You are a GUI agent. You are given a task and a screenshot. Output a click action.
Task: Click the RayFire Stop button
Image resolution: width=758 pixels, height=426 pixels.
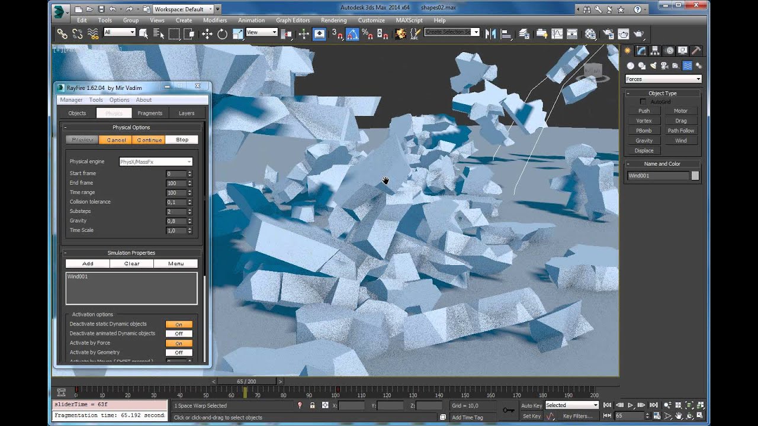[x=182, y=140]
